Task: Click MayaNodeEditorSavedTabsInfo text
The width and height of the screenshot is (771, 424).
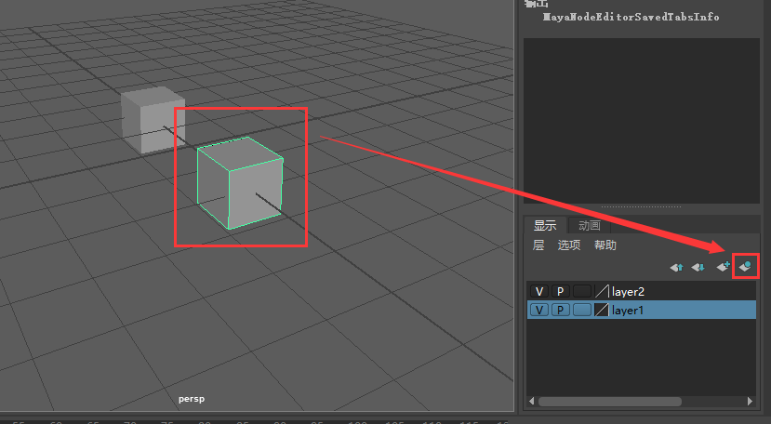Action: 631,17
